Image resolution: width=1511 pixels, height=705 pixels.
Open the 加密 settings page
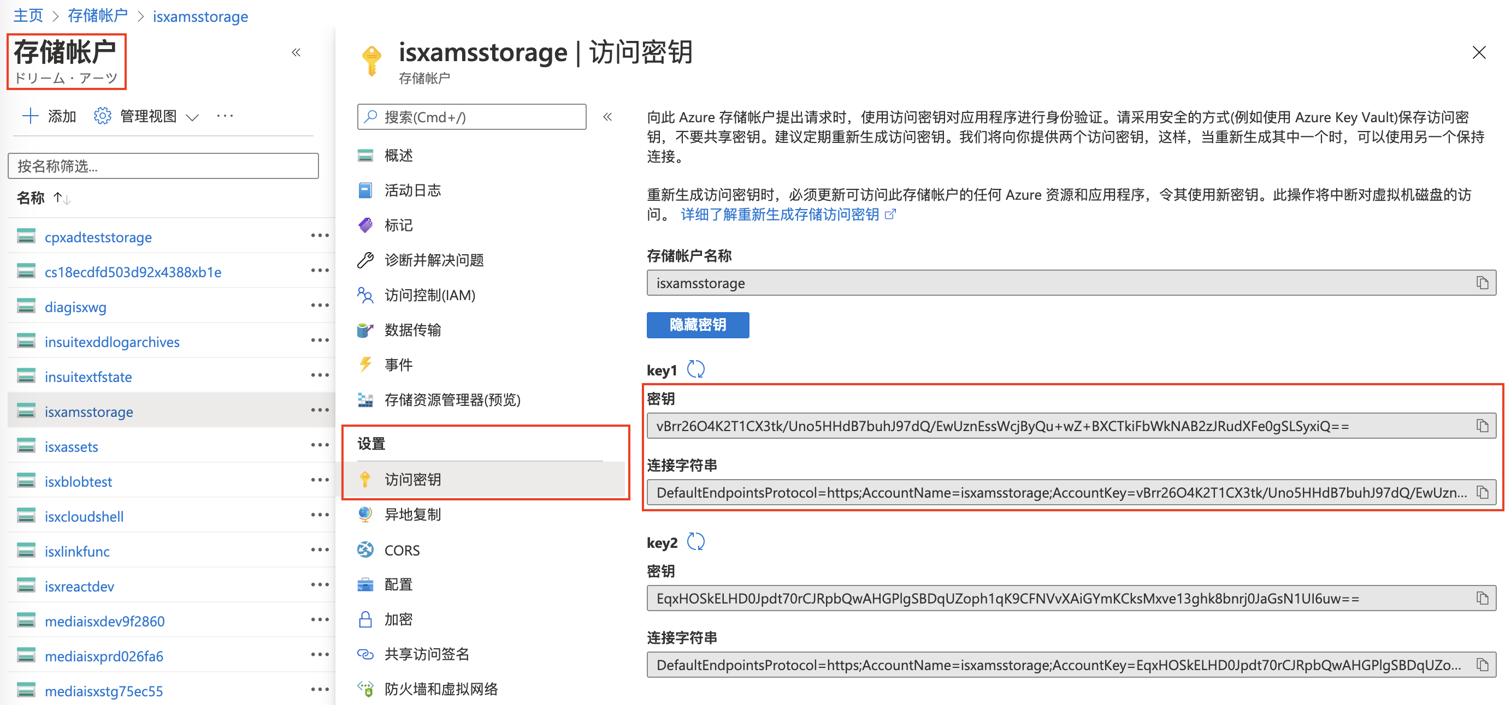point(398,619)
